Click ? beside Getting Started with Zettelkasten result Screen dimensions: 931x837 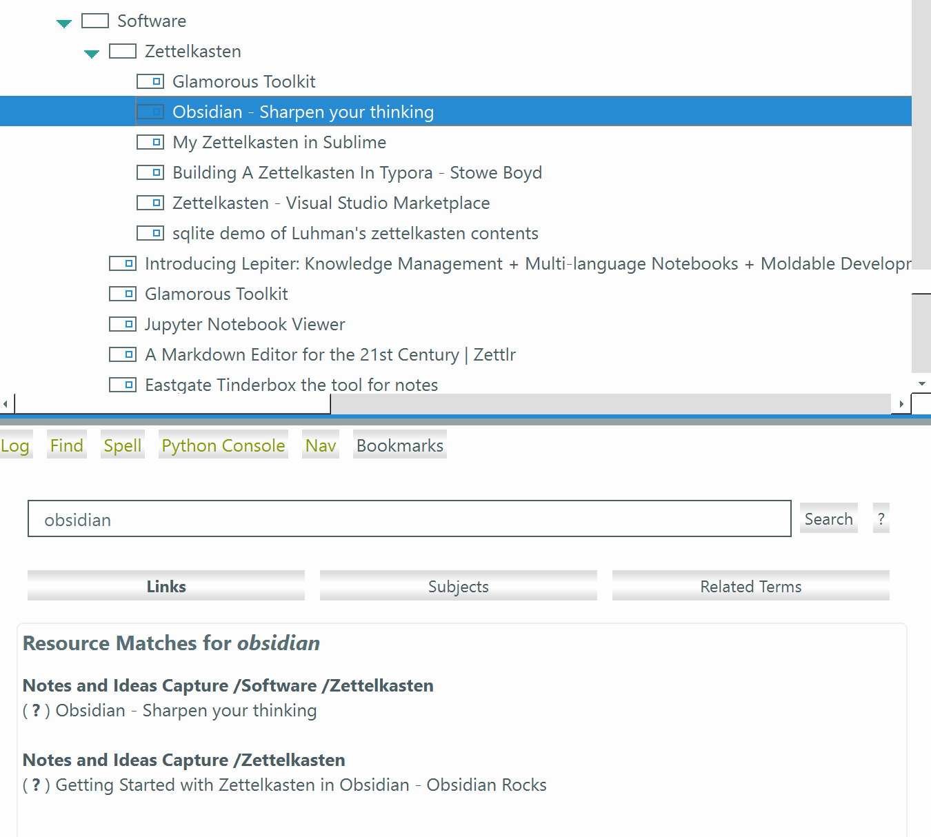[x=37, y=785]
